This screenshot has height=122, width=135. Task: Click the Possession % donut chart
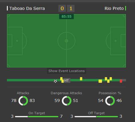(110, 101)
